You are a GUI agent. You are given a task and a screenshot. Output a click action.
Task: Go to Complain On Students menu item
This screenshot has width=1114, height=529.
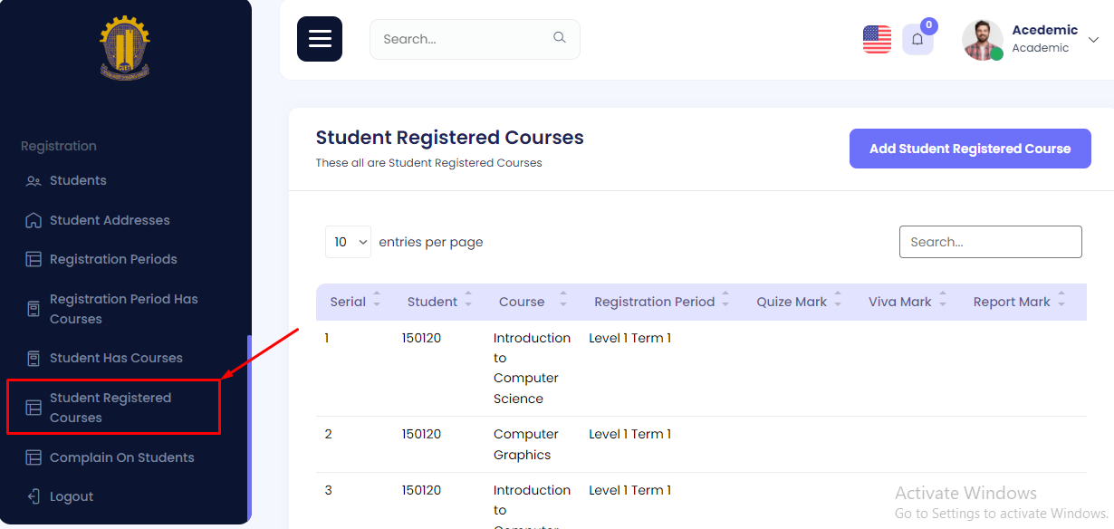121,457
